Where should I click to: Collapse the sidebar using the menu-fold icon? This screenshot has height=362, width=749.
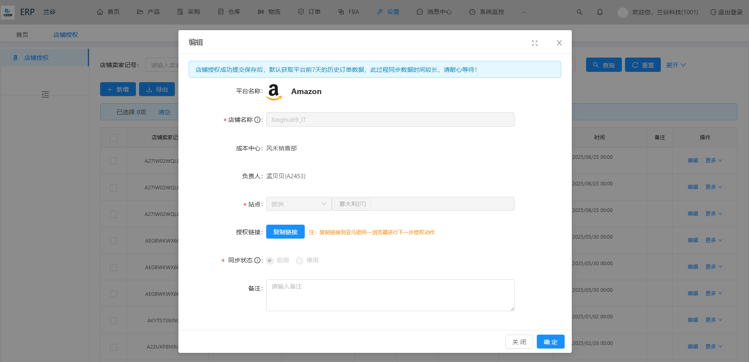[x=45, y=94]
